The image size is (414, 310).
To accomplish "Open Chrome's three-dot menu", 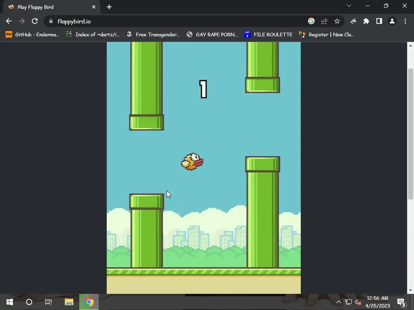I will point(405,21).
